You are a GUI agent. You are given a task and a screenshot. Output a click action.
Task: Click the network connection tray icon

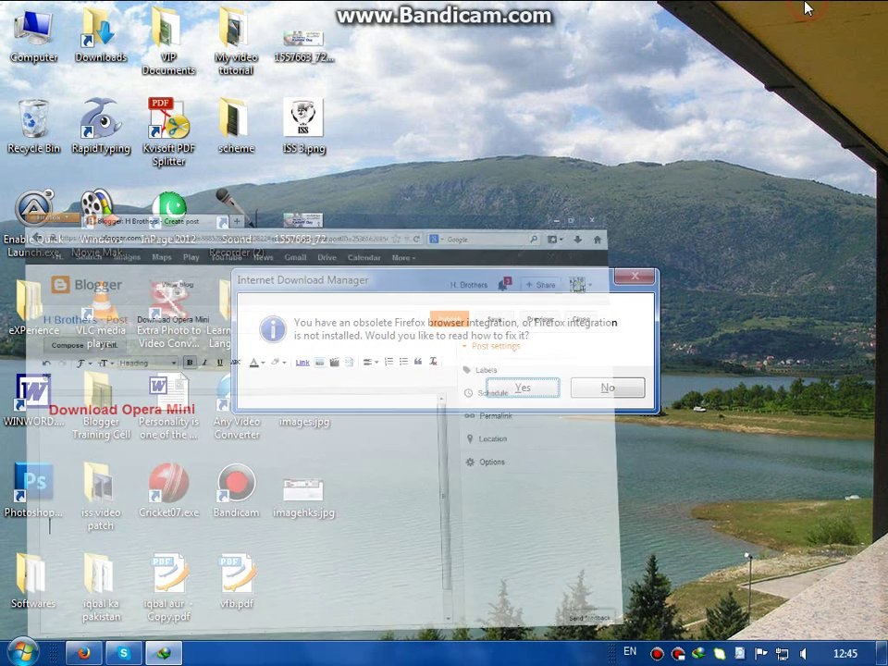point(783,654)
